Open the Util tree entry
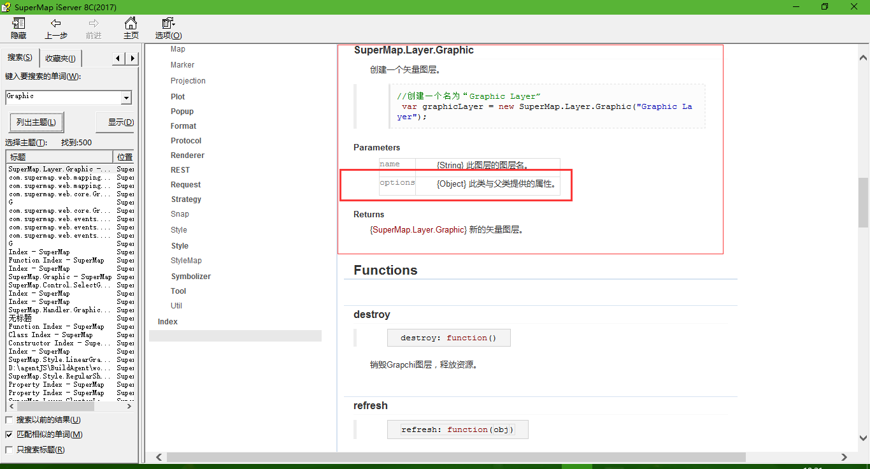 click(x=176, y=306)
